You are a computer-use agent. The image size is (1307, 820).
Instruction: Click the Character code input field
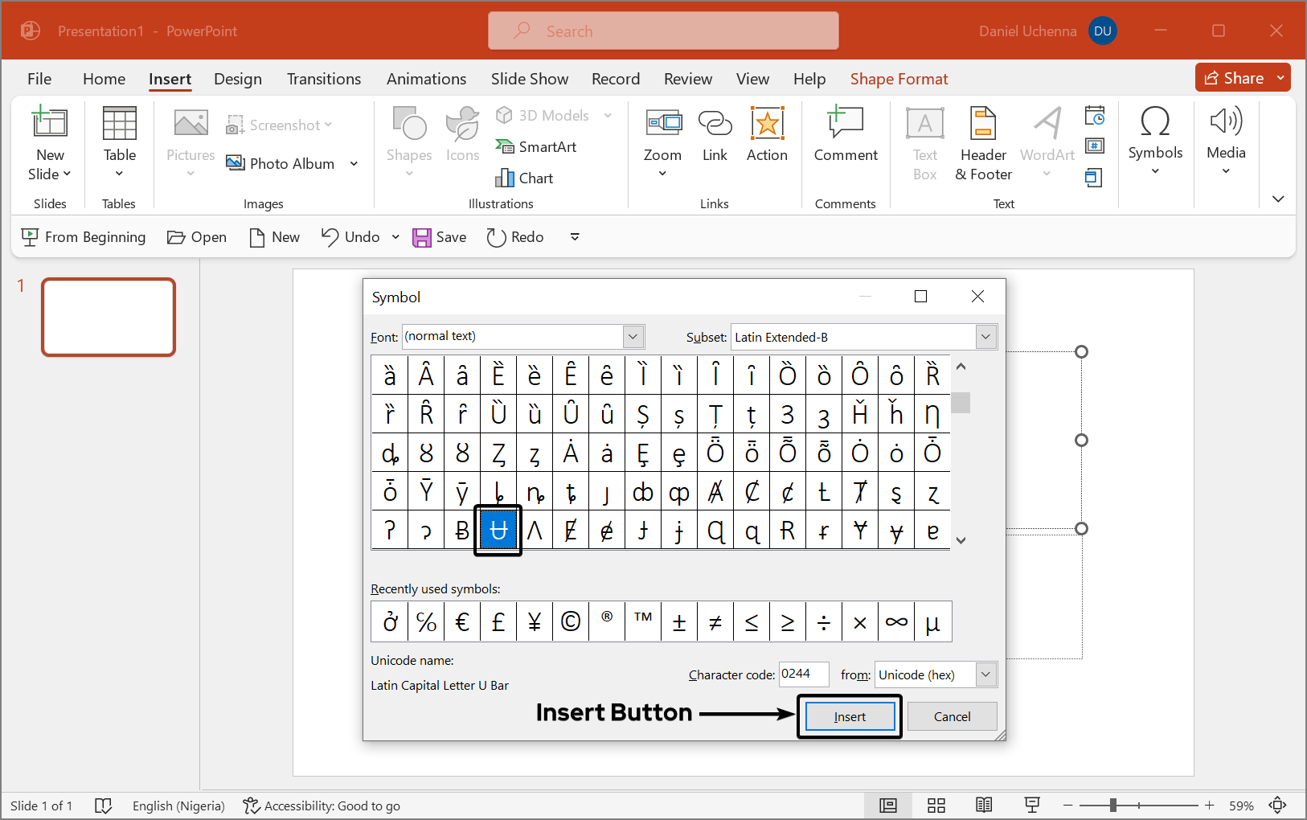(x=804, y=674)
